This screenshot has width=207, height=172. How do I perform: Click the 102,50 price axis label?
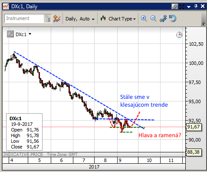coord(196,44)
